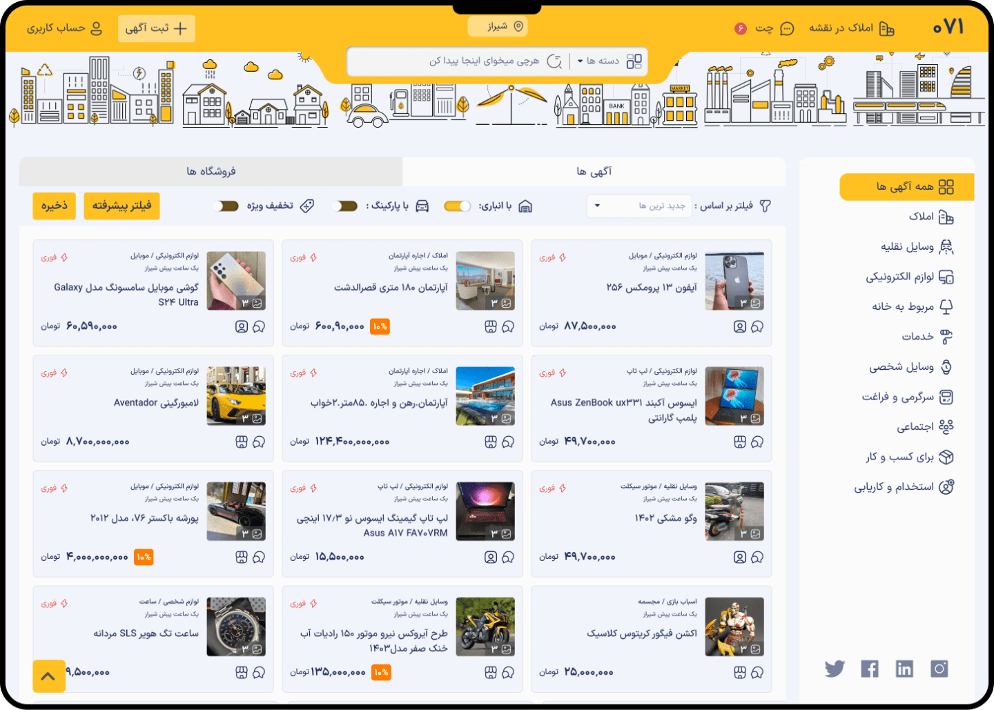Click the ثبت آگهی post ad button
This screenshot has height=710, width=994.
point(157,28)
